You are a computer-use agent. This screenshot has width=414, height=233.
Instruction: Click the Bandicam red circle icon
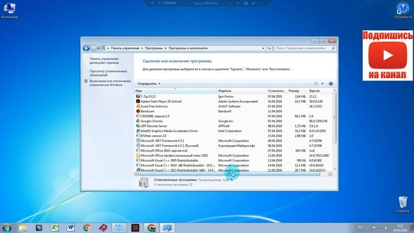(x=138, y=111)
